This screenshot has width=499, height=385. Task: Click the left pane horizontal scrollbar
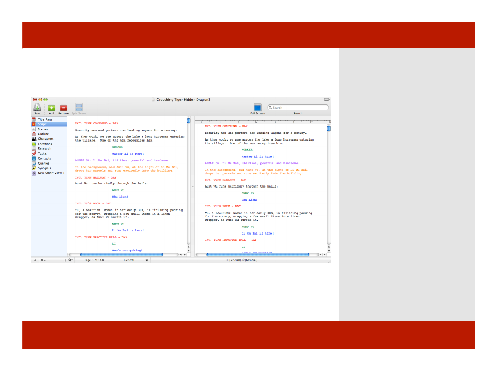tap(121, 255)
